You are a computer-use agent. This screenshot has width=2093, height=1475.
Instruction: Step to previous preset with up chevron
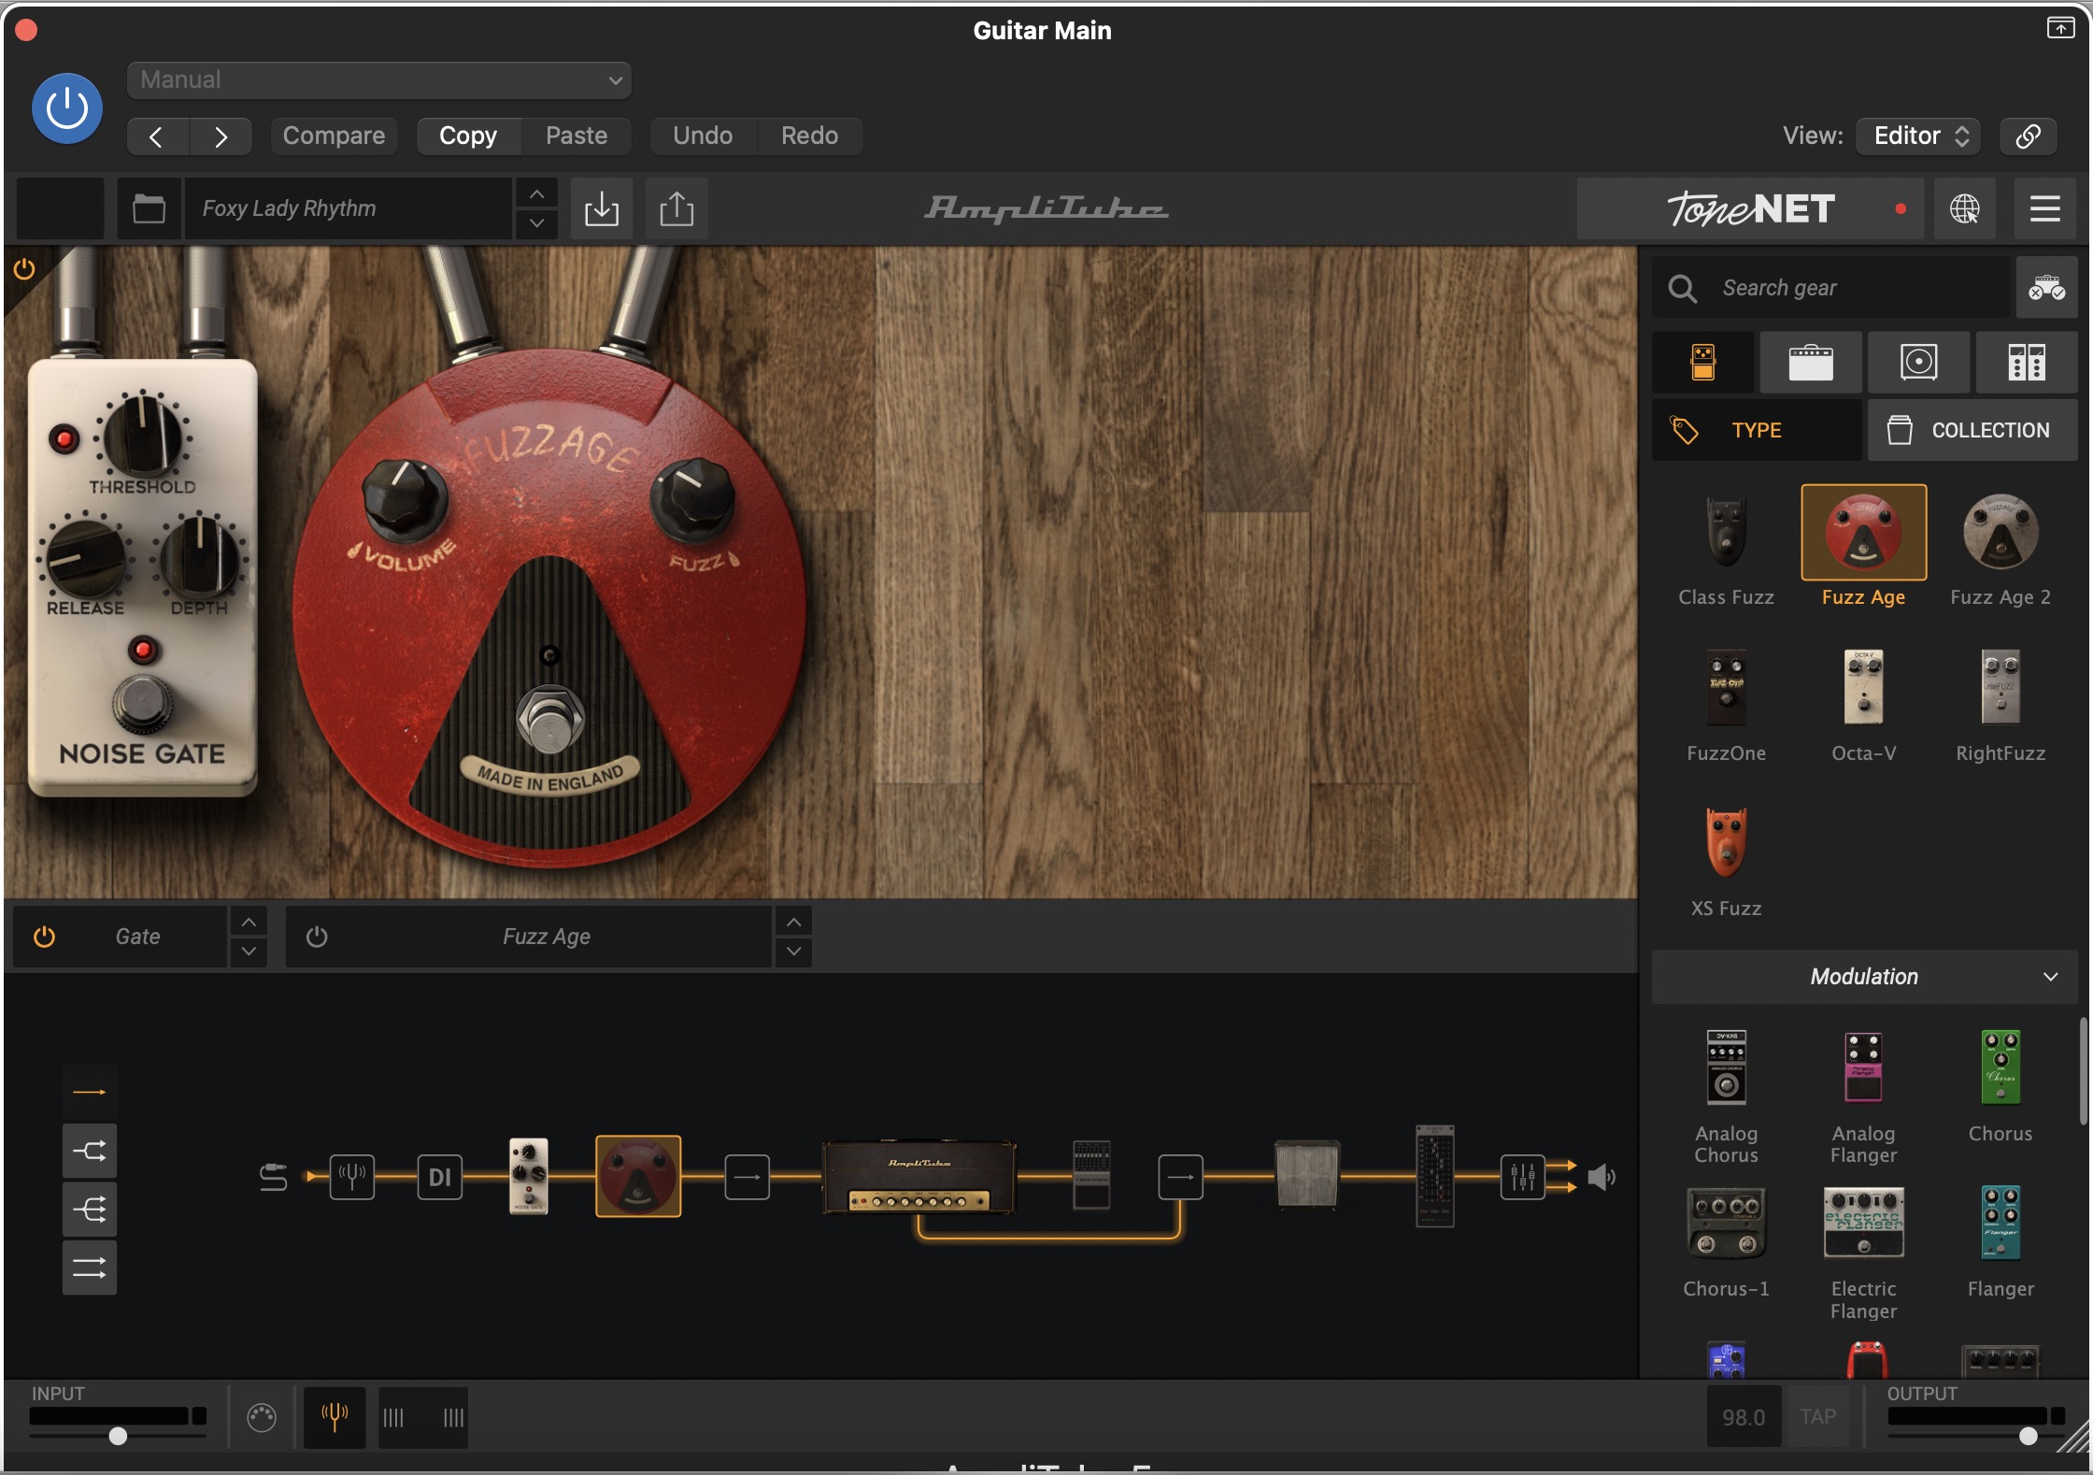tap(536, 194)
